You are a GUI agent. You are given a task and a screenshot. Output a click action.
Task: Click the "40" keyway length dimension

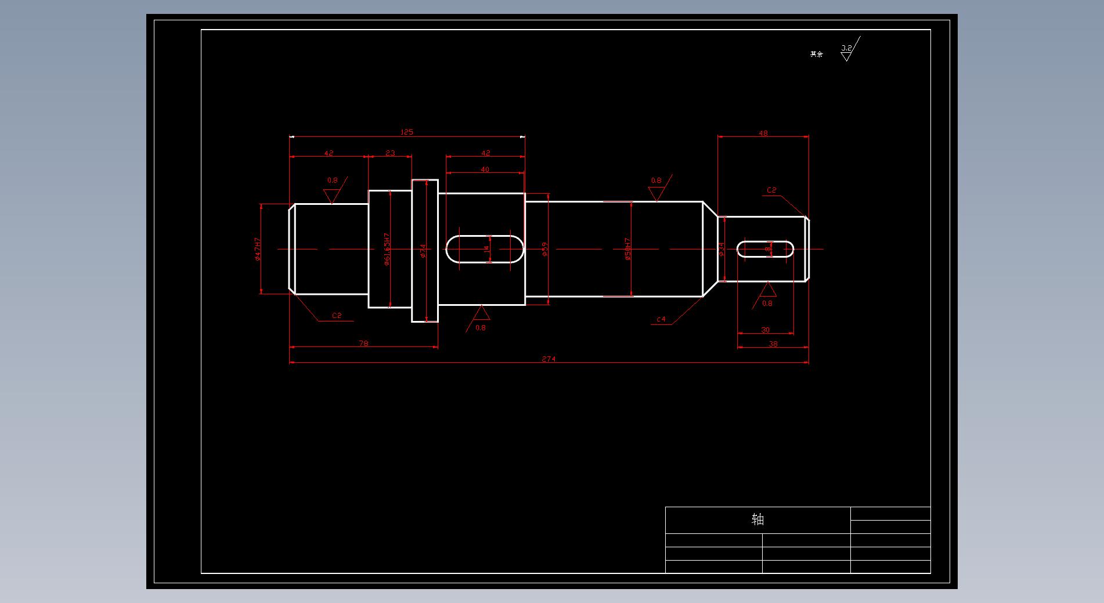pyautogui.click(x=485, y=169)
